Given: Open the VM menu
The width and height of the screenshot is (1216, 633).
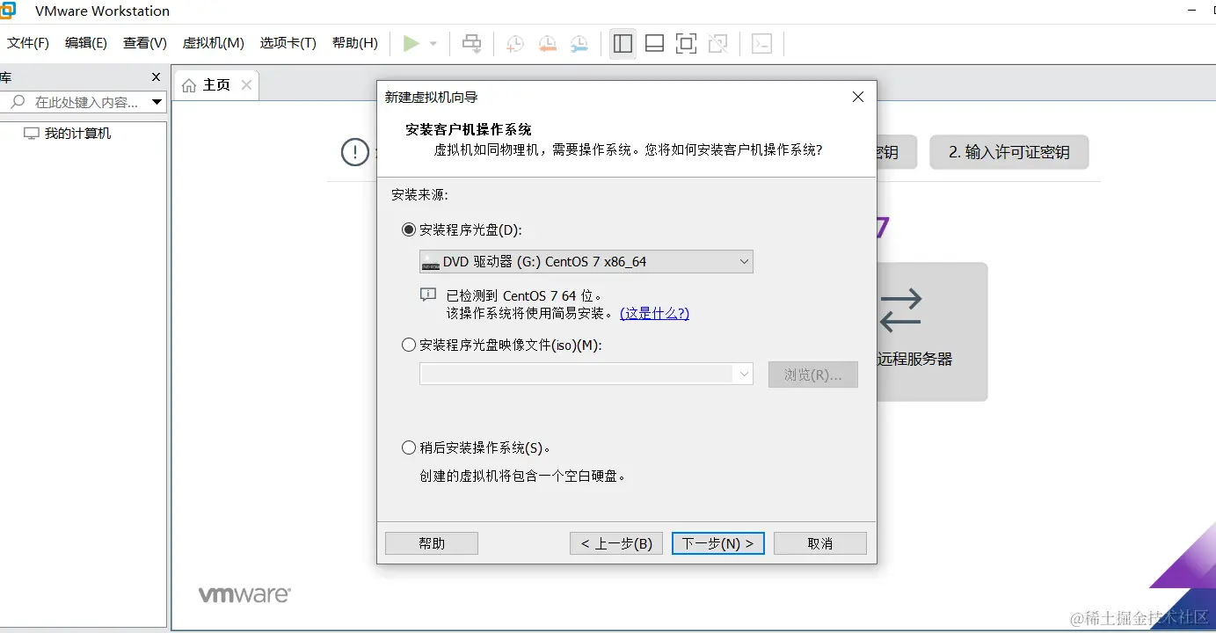Looking at the screenshot, I should [213, 43].
